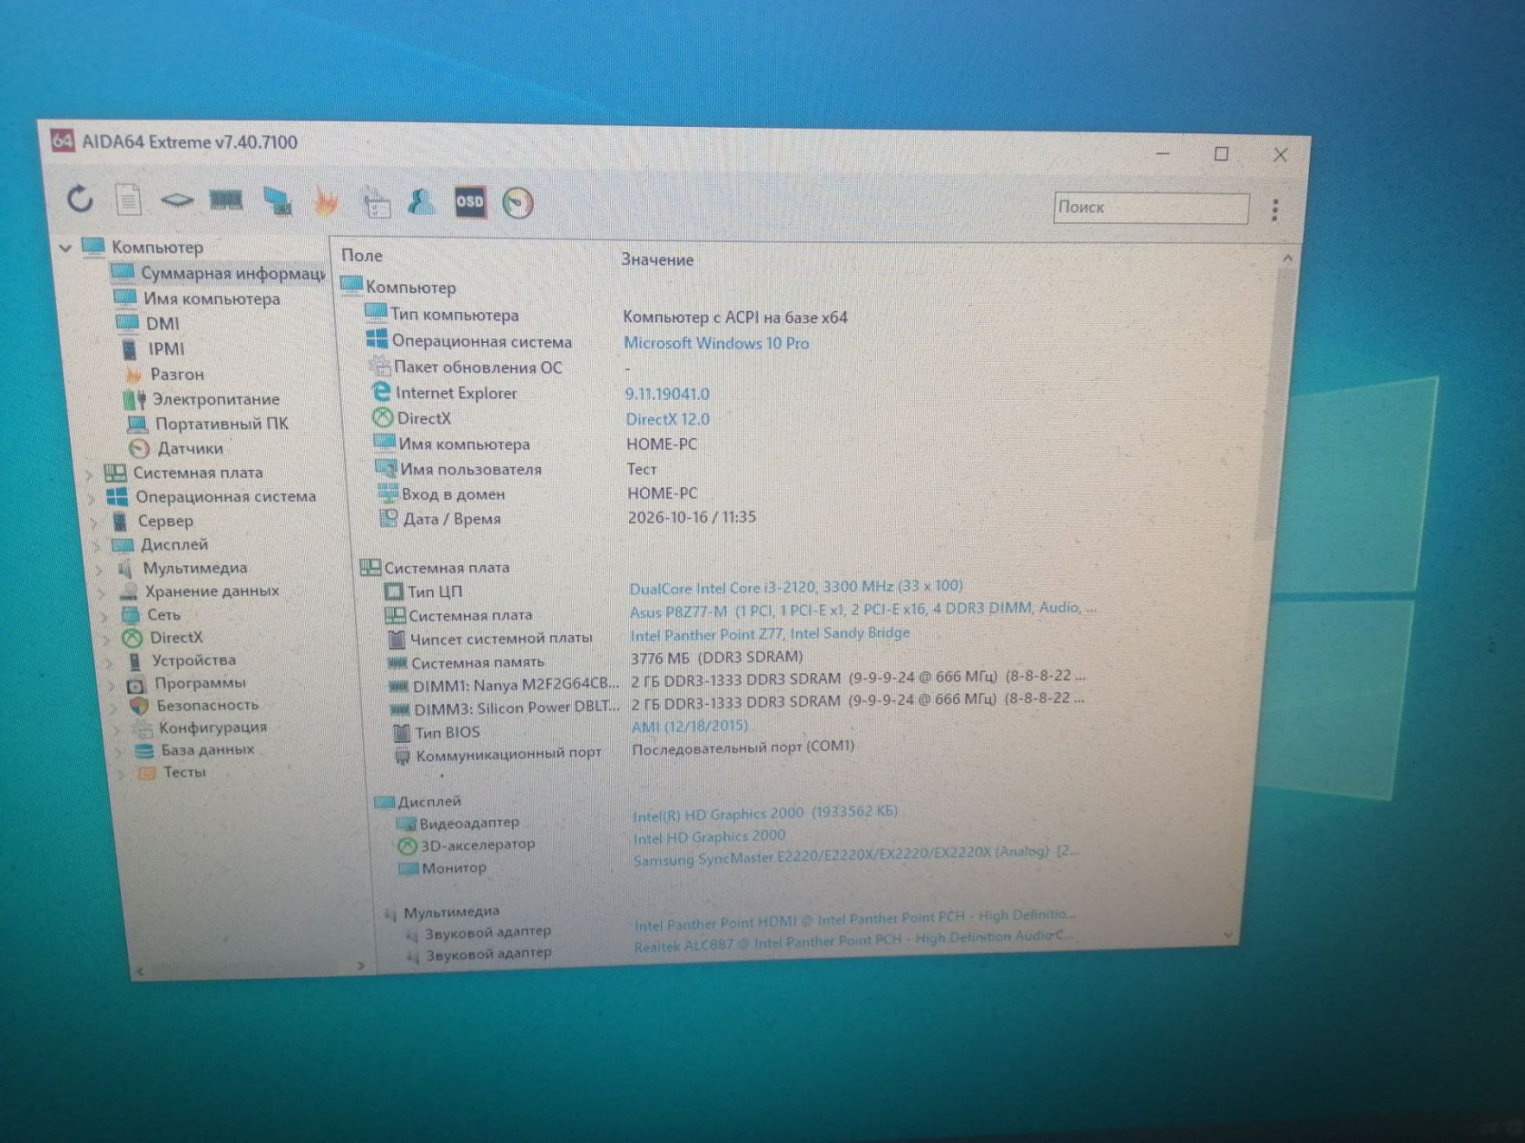Viewport: 1525px width, 1143px height.
Task: Open the gauge sensor panel icon
Action: [518, 202]
